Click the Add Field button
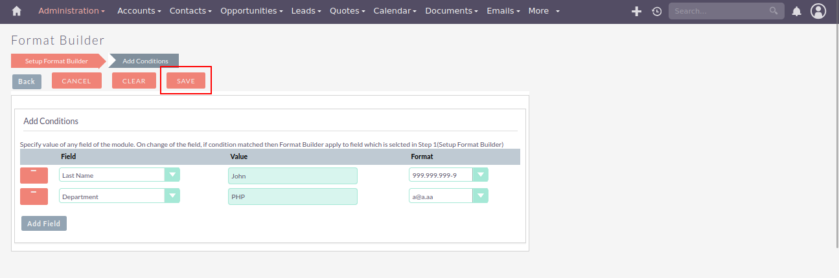The image size is (839, 278). tap(44, 224)
